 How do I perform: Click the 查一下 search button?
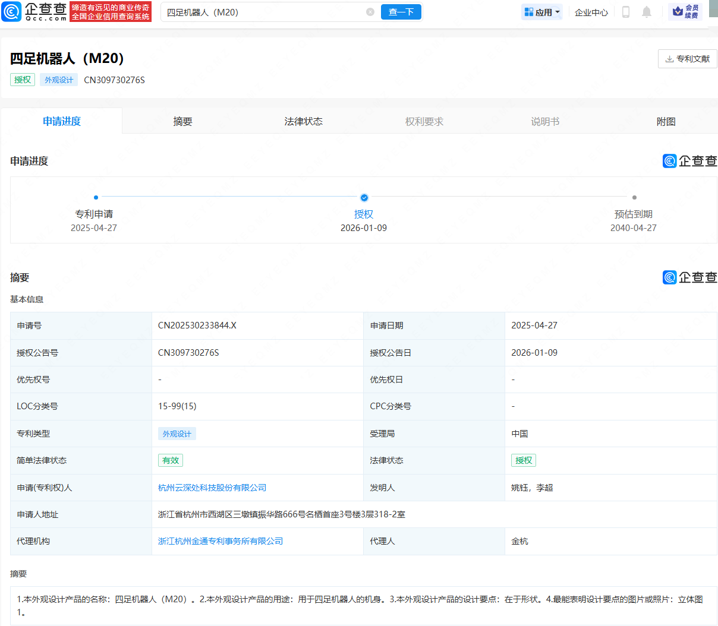pos(401,12)
